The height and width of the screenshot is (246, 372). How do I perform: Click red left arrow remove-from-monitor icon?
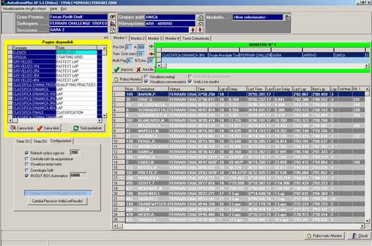pos(151,54)
